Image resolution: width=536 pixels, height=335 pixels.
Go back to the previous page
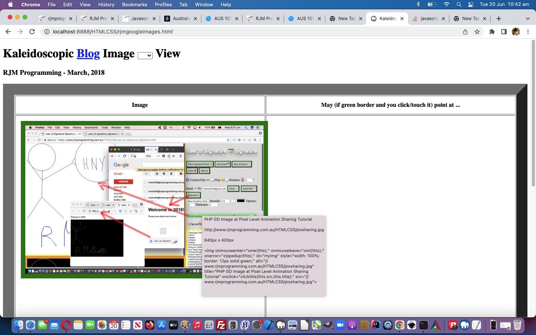8,32
